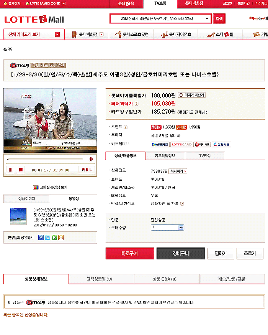Screen dimensions: 268x335
Task: Click the 복사하기 copy code button
Action: click(178, 172)
